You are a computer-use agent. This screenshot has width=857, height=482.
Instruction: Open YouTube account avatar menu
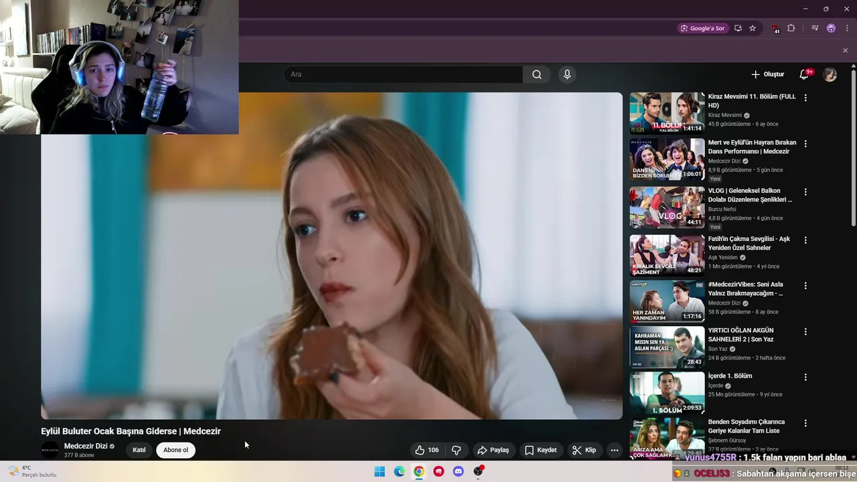[830, 74]
